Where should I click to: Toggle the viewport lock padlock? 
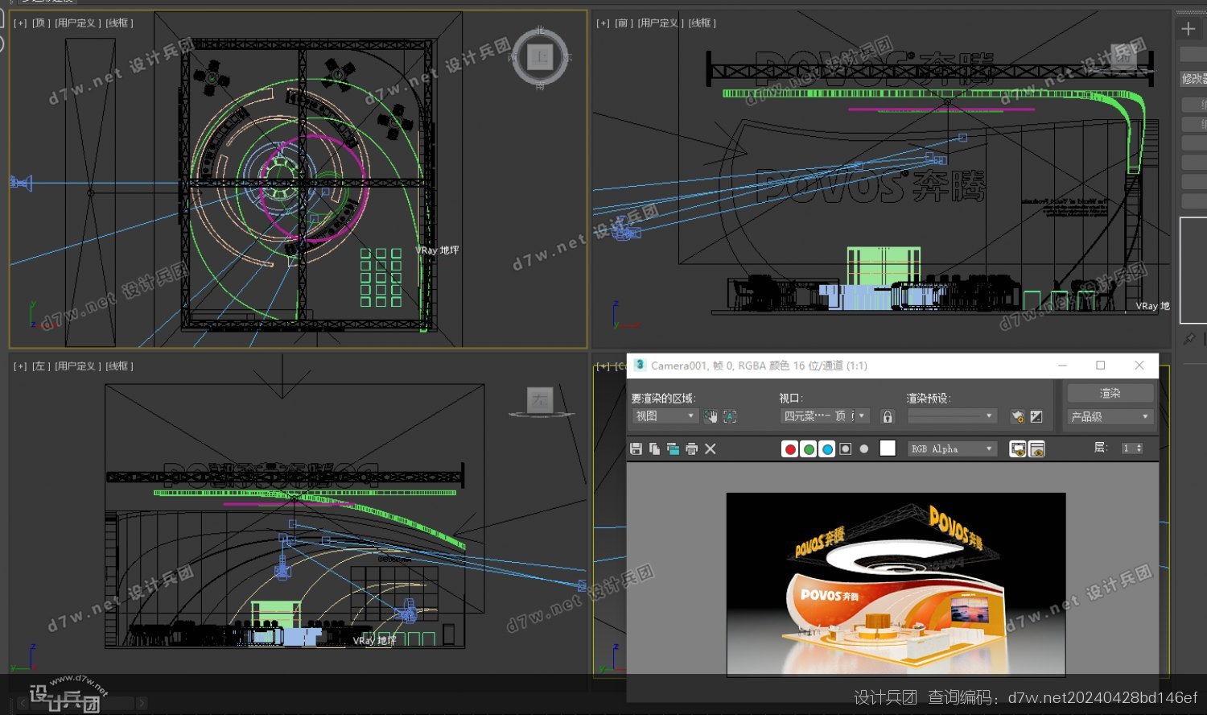coord(888,416)
